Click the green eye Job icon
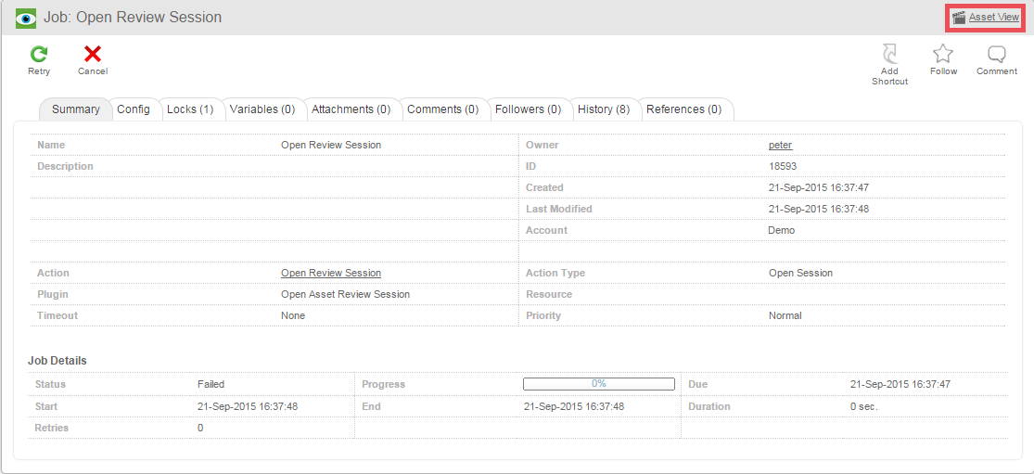 tap(26, 18)
